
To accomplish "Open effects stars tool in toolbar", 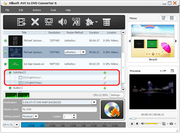I will [90, 22].
